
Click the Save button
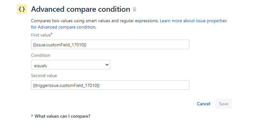[224, 104]
